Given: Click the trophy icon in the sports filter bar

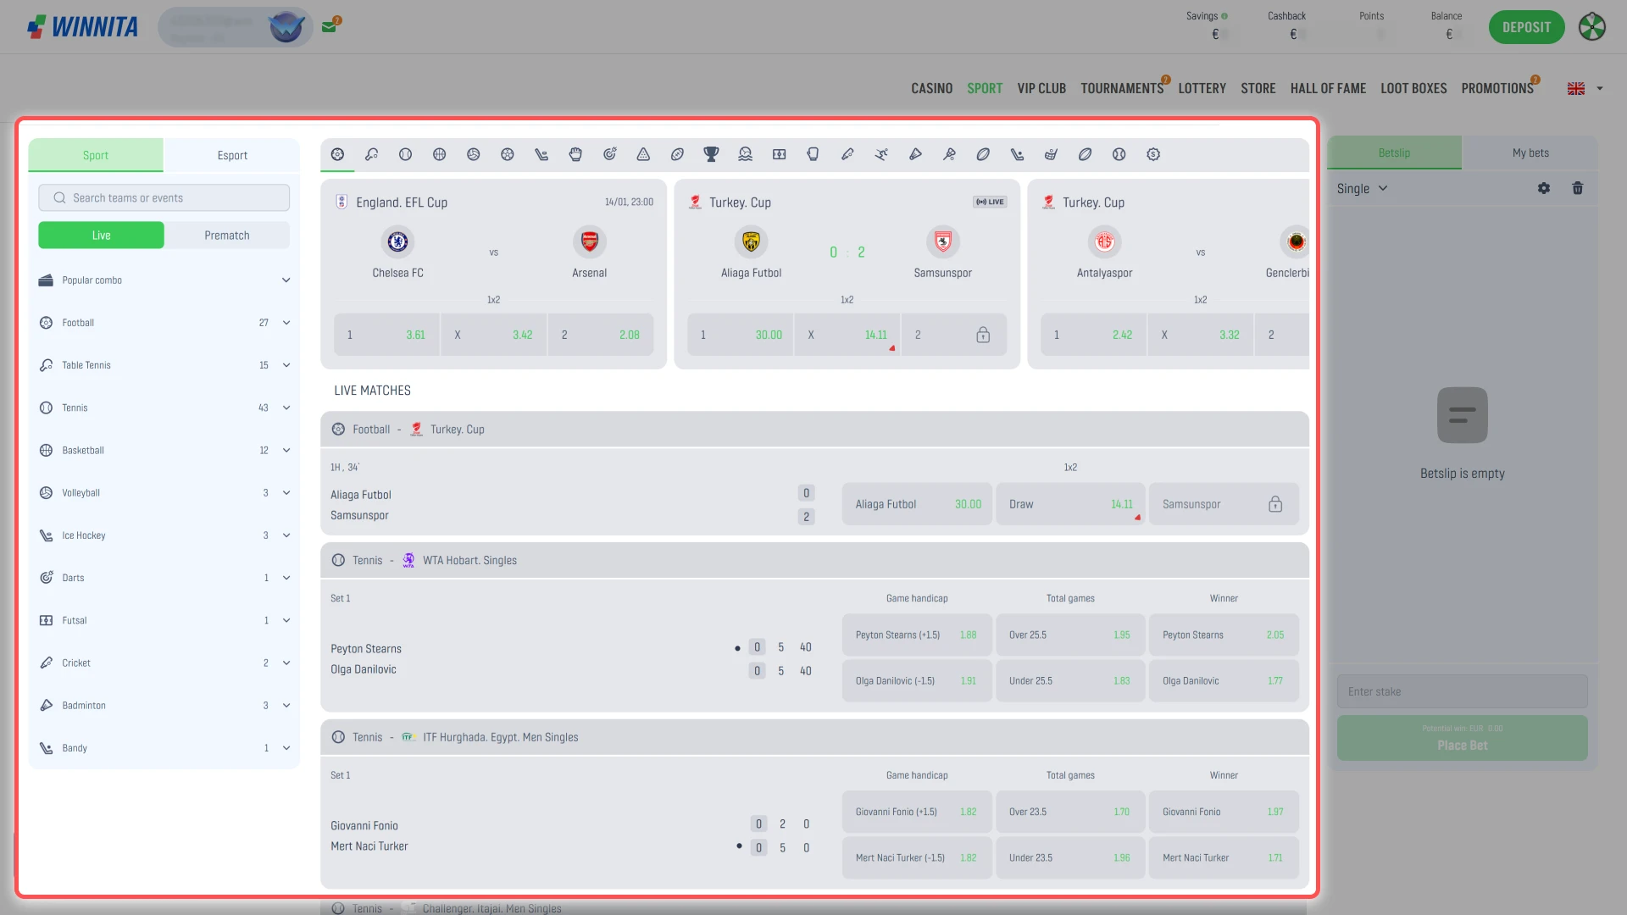Looking at the screenshot, I should [x=711, y=154].
